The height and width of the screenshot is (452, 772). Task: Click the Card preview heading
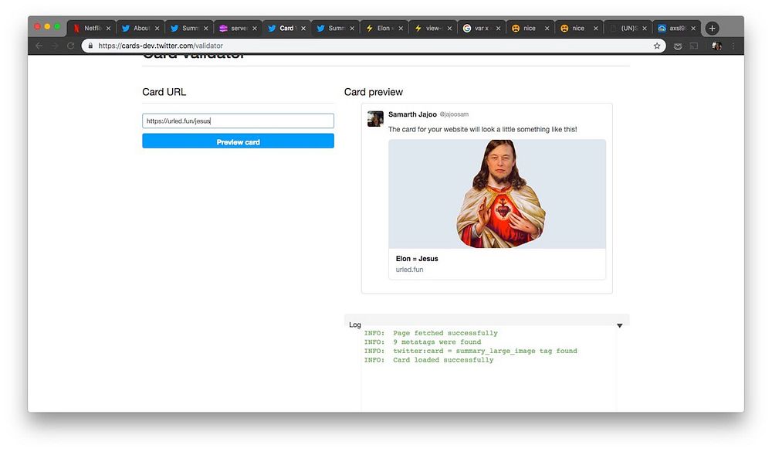373,92
